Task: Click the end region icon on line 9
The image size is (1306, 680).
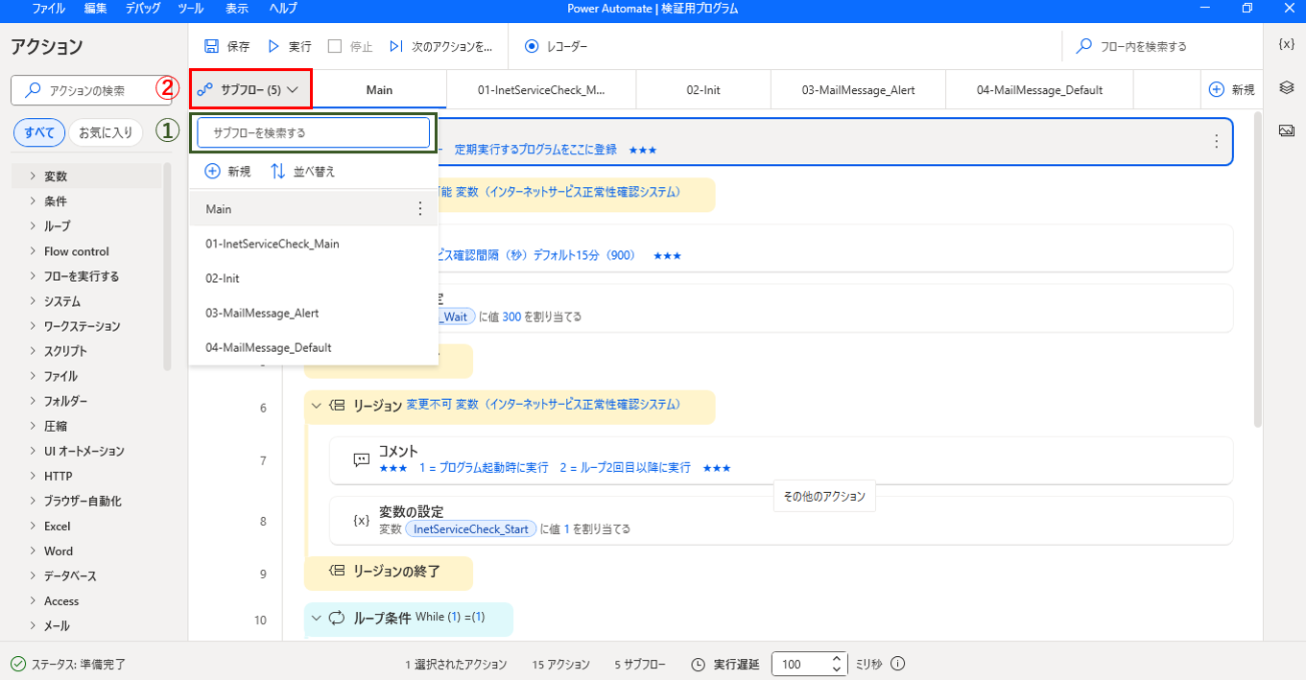Action: point(337,571)
